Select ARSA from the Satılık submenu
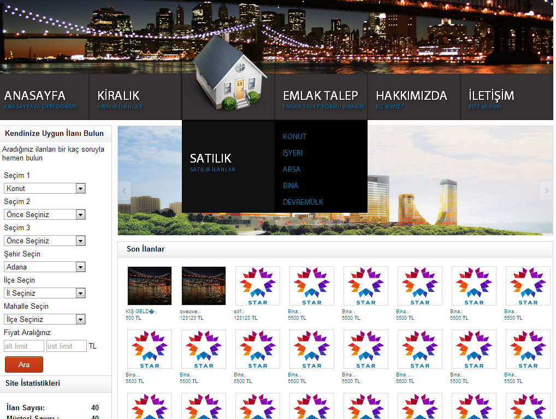 coord(292,169)
